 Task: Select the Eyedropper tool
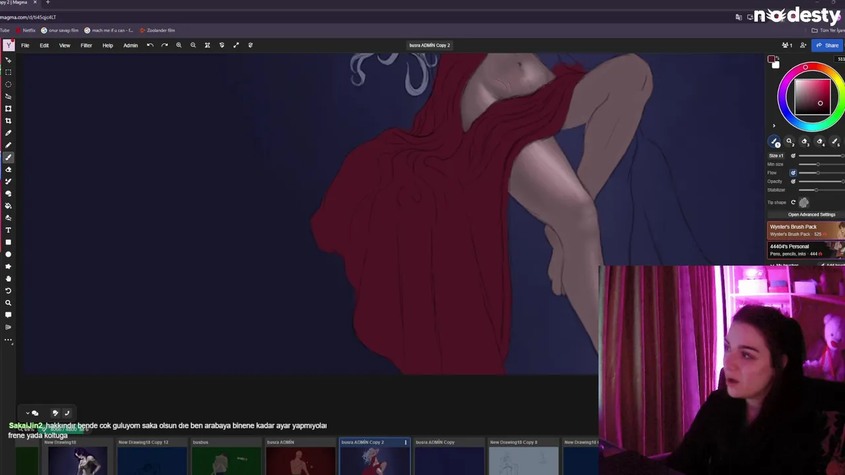pos(9,133)
